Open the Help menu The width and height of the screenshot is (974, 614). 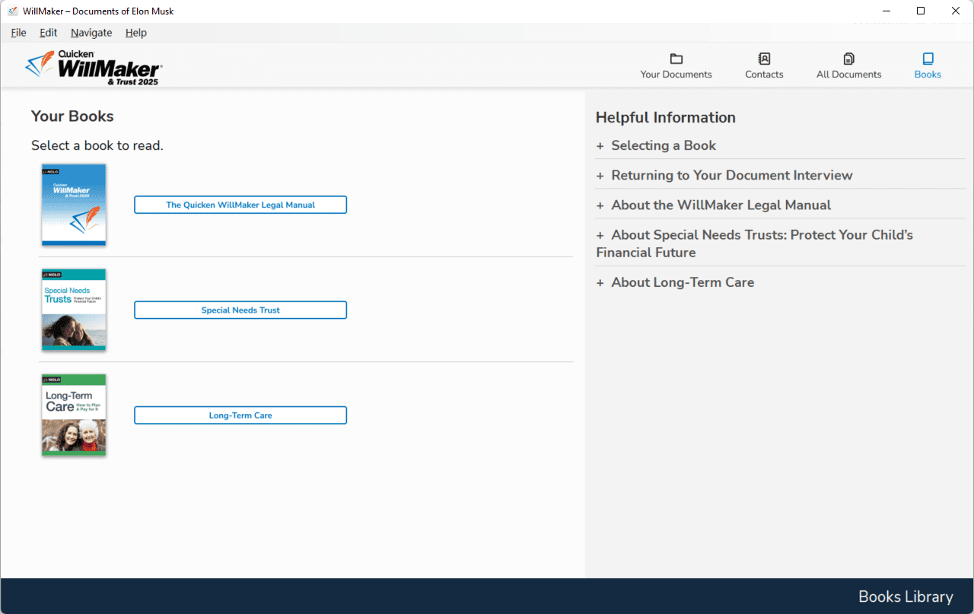pos(136,33)
